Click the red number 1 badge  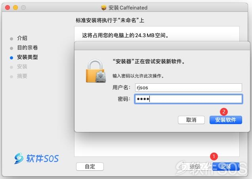[214, 156]
